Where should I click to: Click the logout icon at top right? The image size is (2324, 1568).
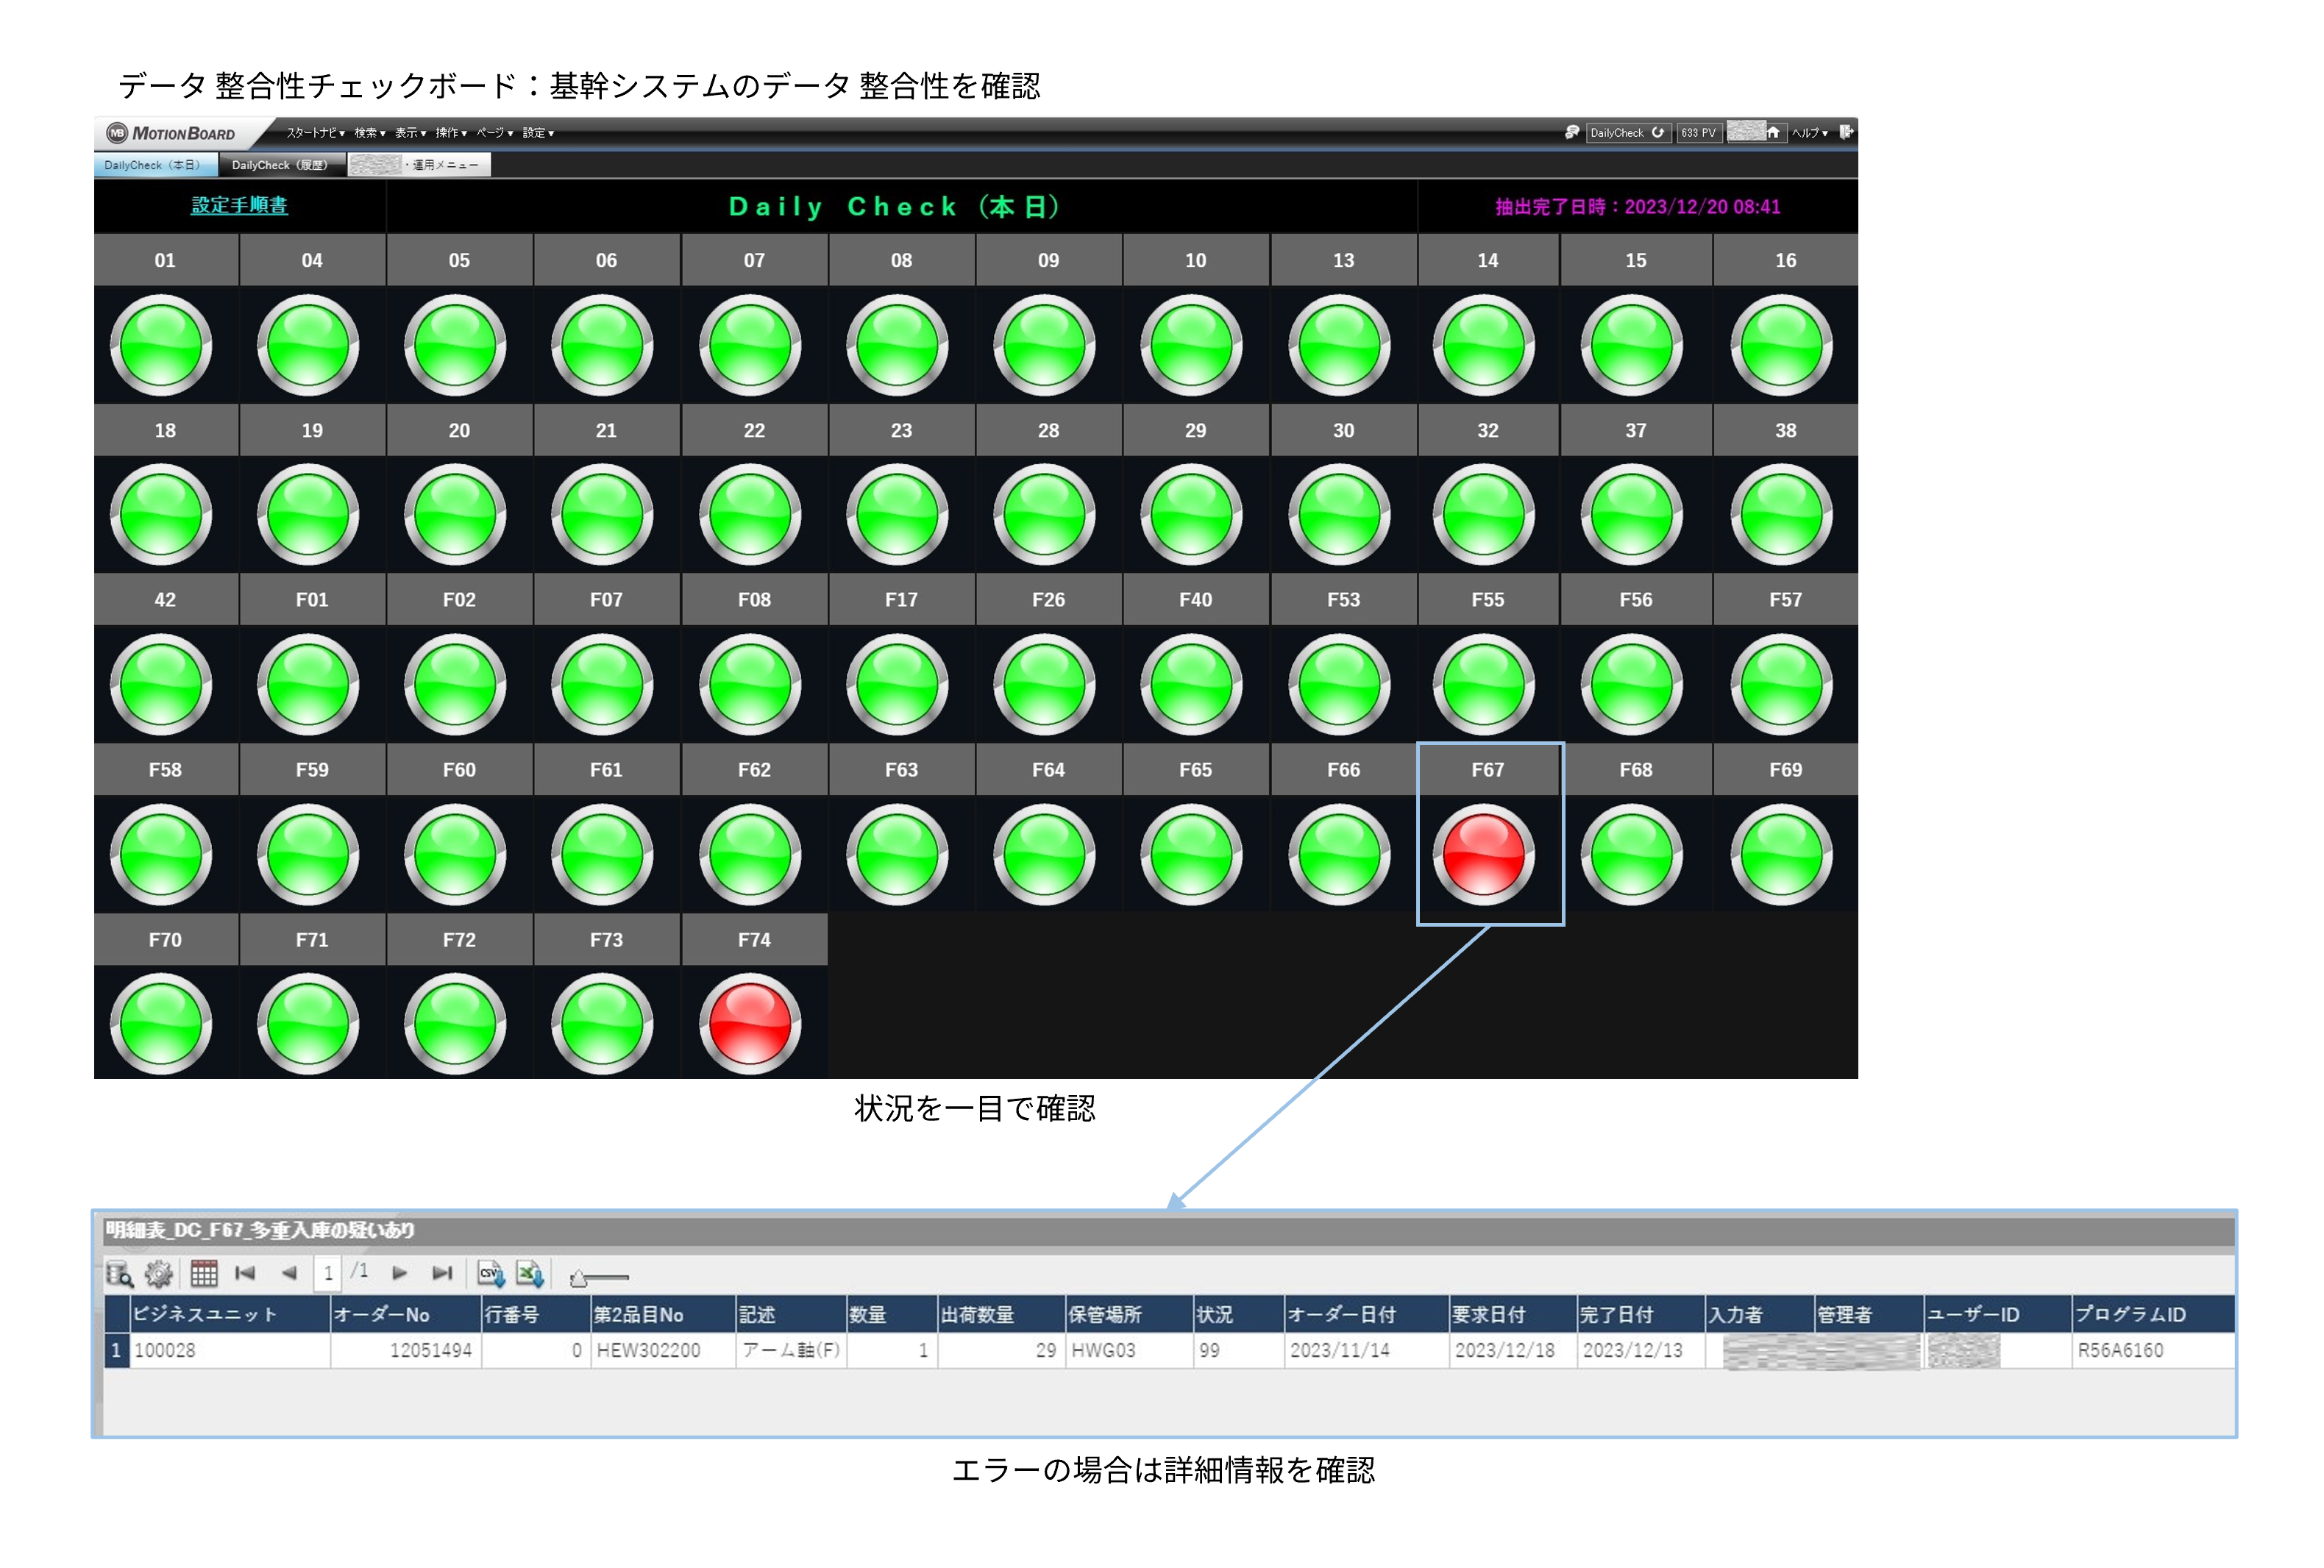pyautogui.click(x=1846, y=132)
